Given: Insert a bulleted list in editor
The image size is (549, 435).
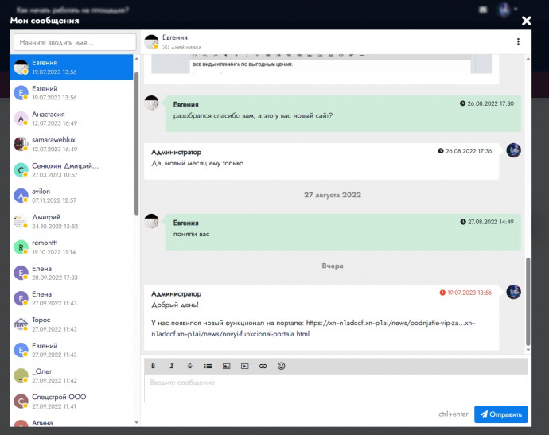Looking at the screenshot, I should pos(208,366).
